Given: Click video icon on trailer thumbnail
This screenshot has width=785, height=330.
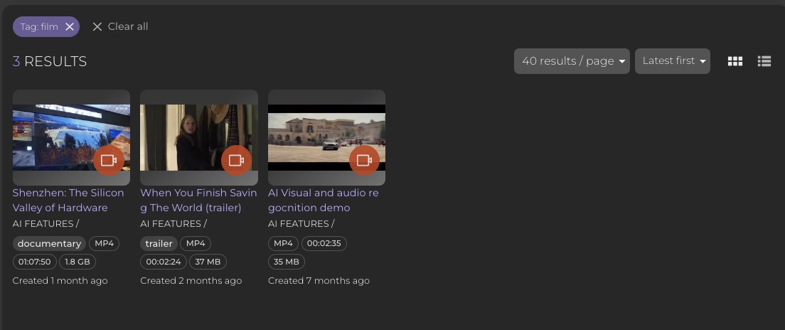Looking at the screenshot, I should coord(236,160).
